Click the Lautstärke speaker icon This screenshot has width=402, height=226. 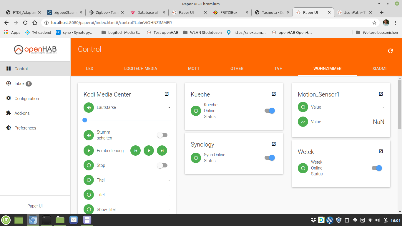(89, 107)
